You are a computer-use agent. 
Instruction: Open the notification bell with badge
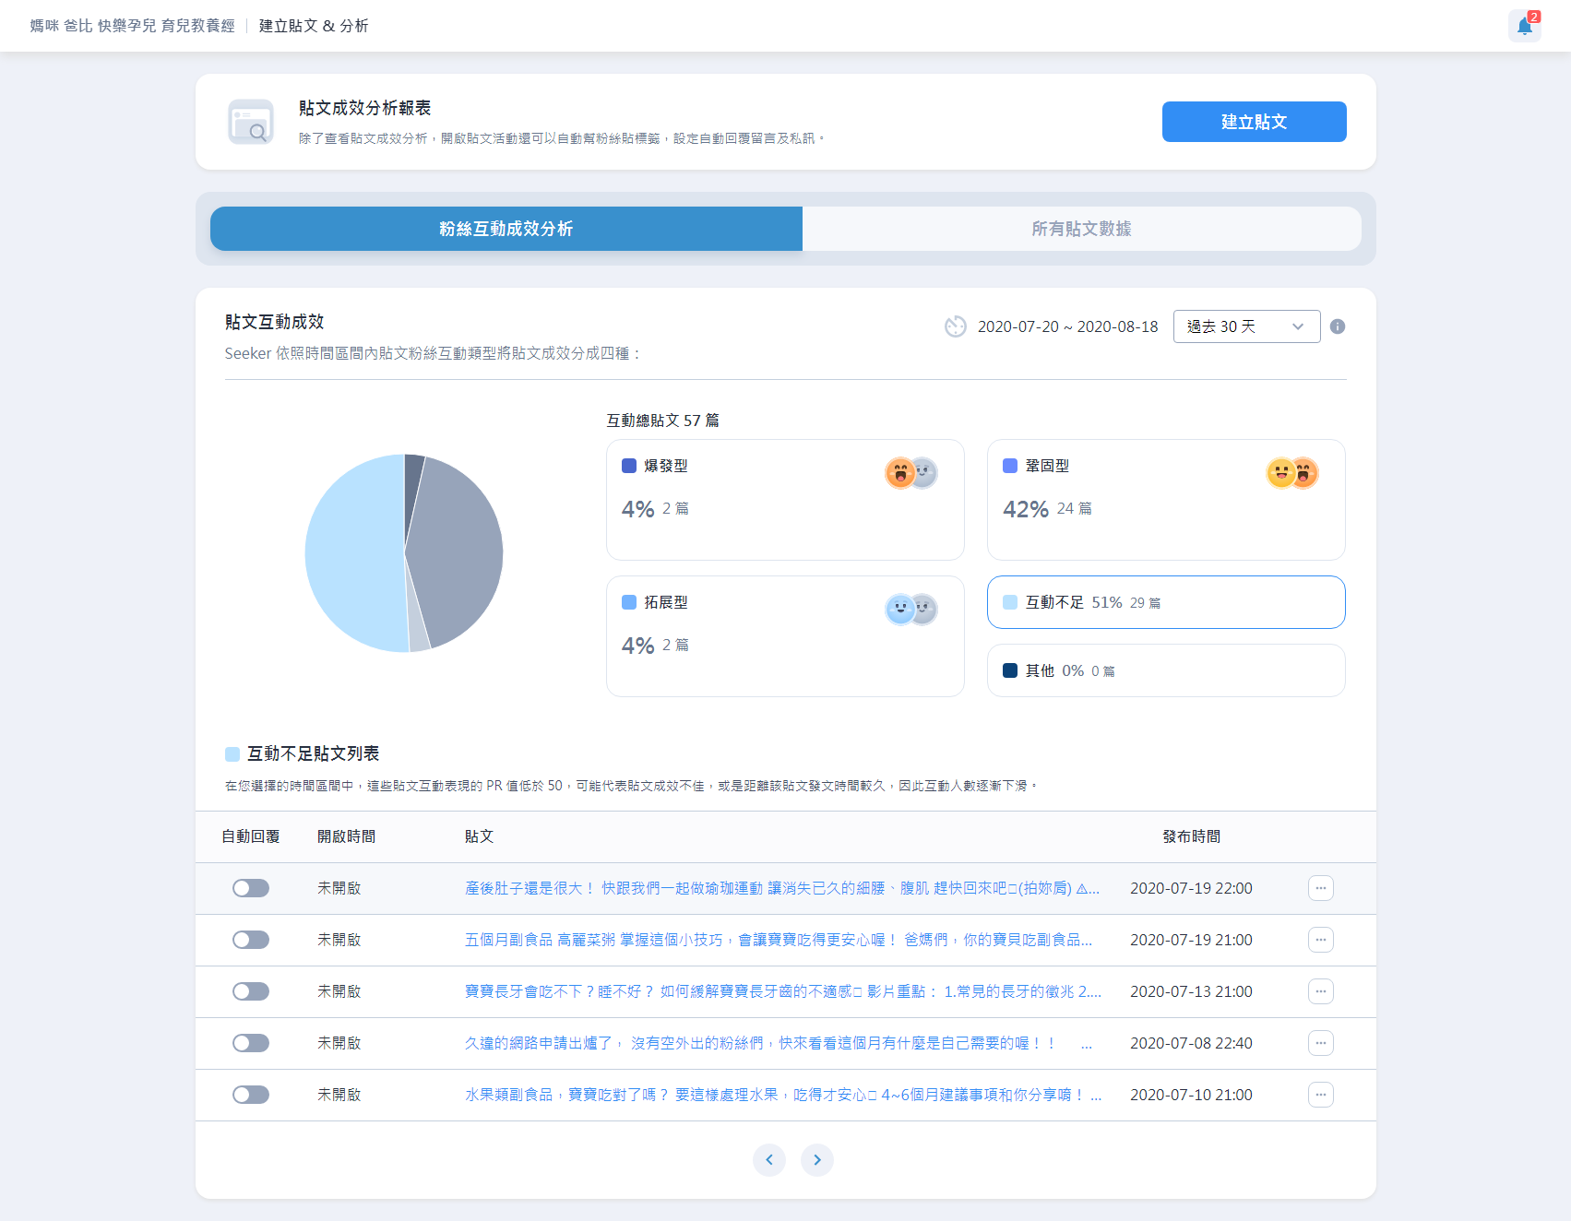[1524, 26]
